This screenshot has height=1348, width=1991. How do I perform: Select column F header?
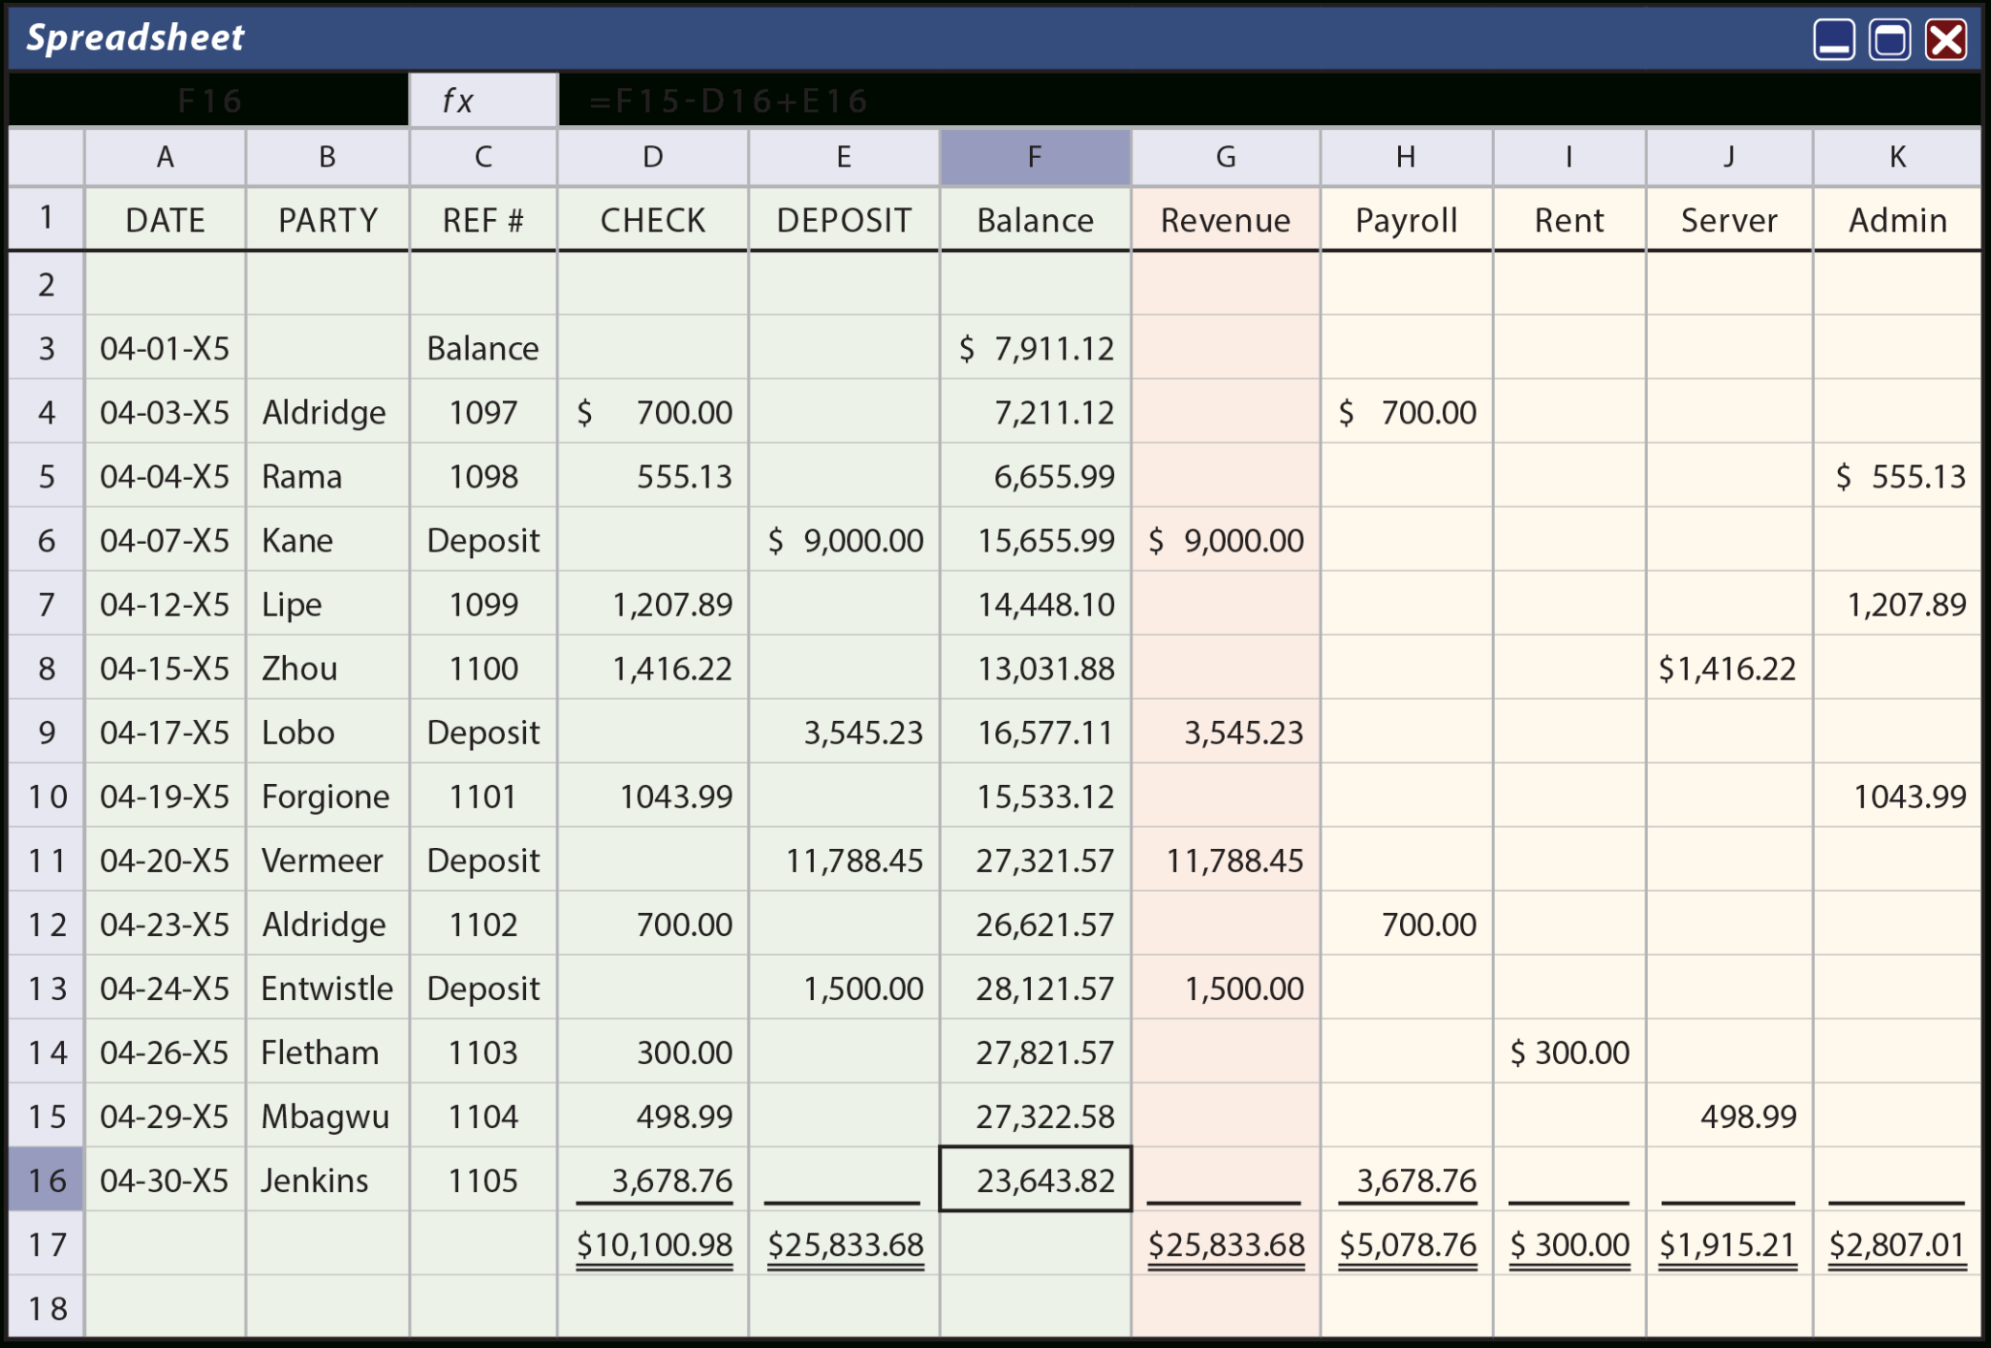pyautogui.click(x=1035, y=157)
